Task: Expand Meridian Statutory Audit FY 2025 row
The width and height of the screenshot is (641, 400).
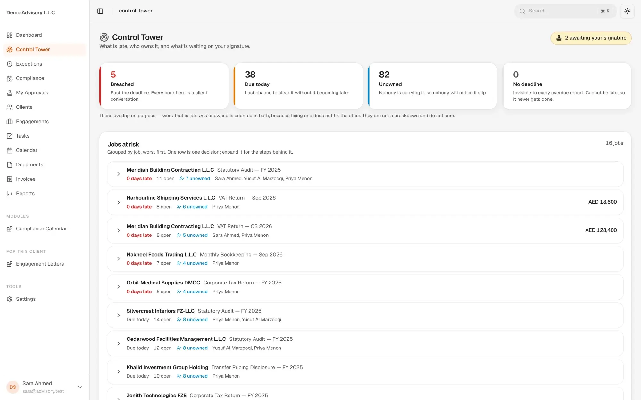Action: pos(119,174)
